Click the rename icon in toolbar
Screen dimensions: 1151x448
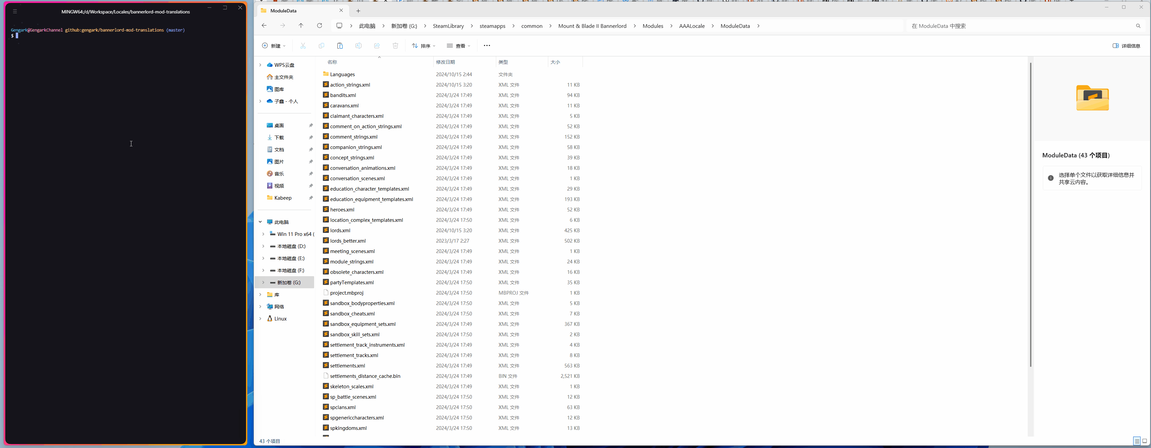[x=358, y=45]
